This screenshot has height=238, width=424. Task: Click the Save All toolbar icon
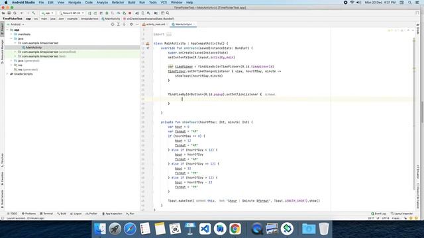[9, 13]
